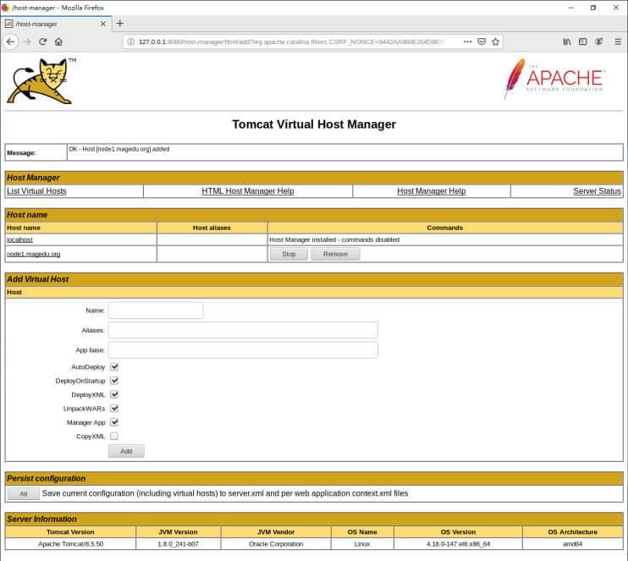Minimize the Firefox window
Screen dimensions: 628x561
coord(571,8)
